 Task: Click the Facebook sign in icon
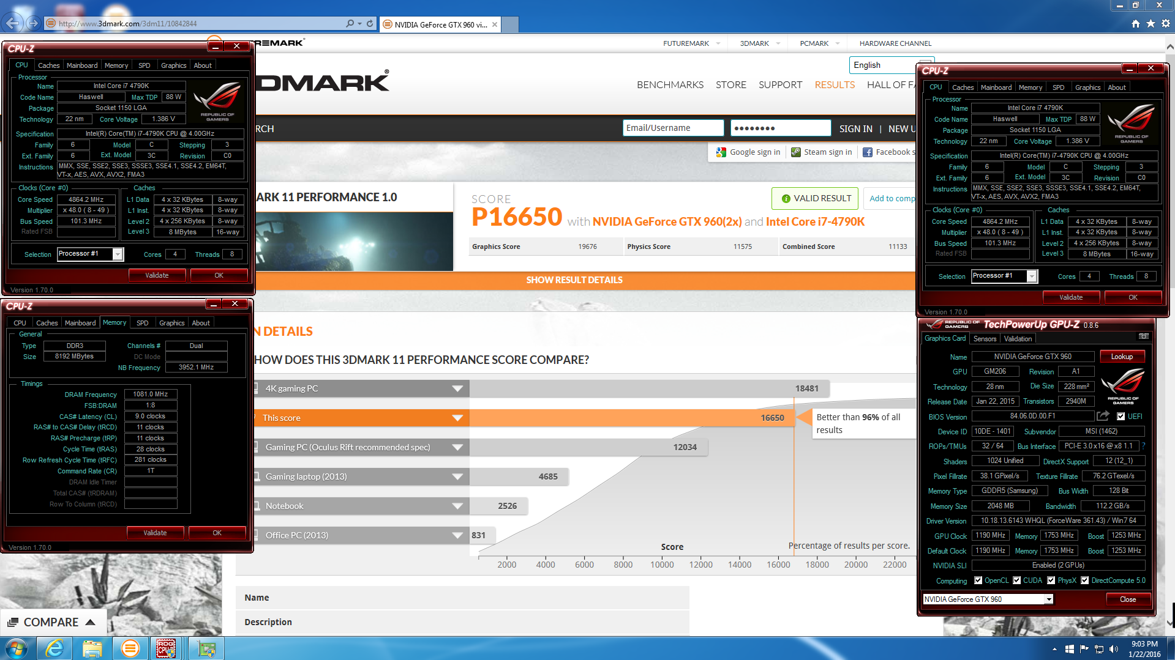coord(868,152)
